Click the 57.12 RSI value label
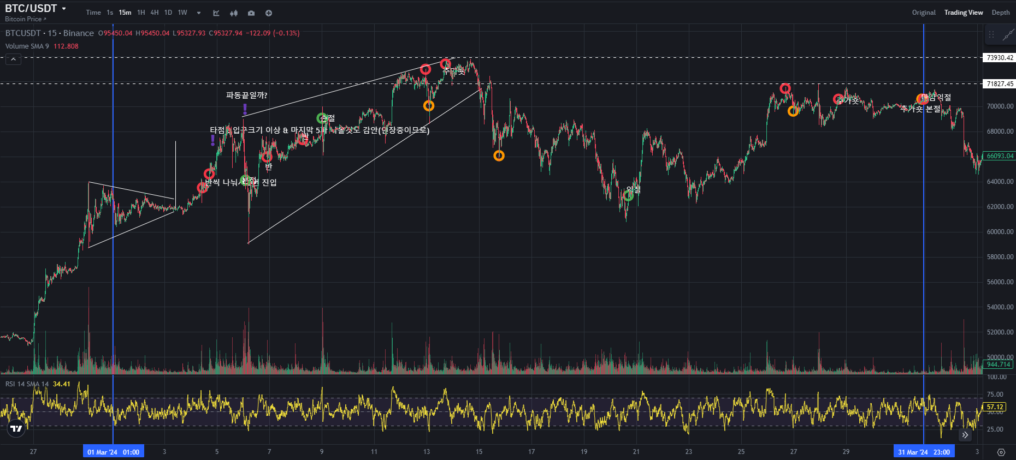Viewport: 1016px width, 460px height. [995, 407]
